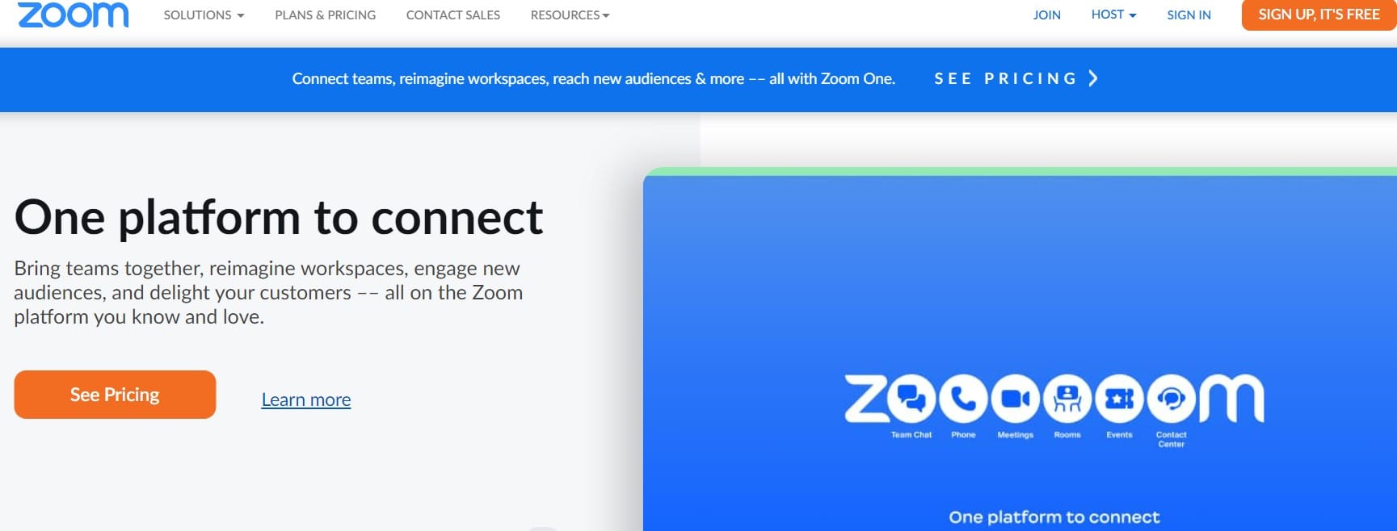Click the Events ticket icon
Screen dimensions: 1397x531
[x=1119, y=399]
